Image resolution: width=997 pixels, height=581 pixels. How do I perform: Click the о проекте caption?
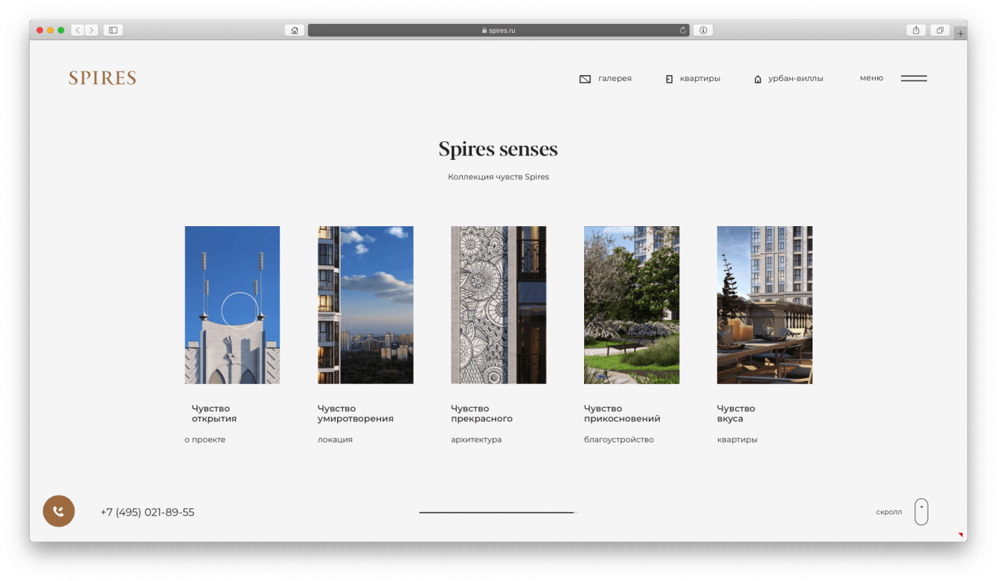pyautogui.click(x=205, y=440)
